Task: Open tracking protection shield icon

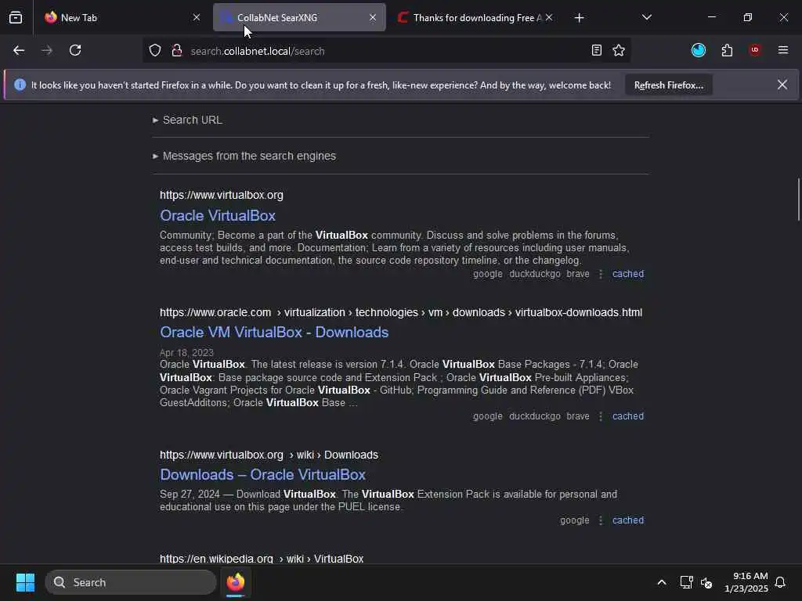Action: point(155,51)
